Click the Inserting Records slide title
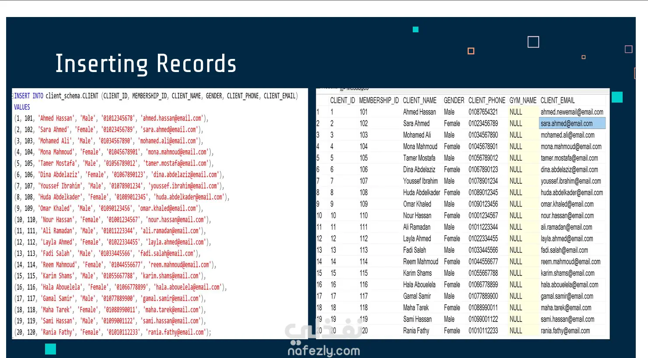Screen dimensions: 648x358 [x=146, y=64]
